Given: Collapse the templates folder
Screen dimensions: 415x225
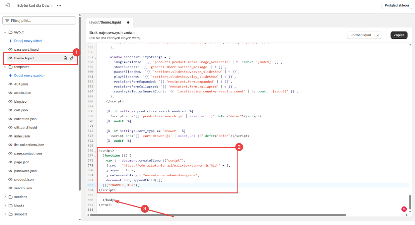Looking at the screenshot, I should (5, 67).
